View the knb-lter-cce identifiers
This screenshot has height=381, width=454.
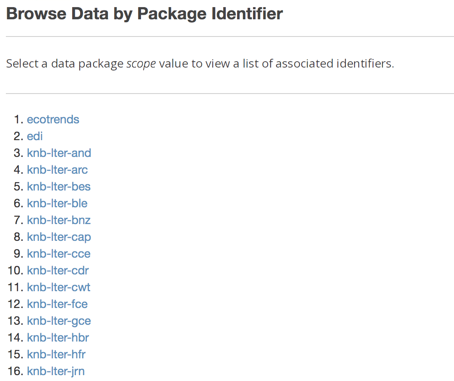coord(58,253)
